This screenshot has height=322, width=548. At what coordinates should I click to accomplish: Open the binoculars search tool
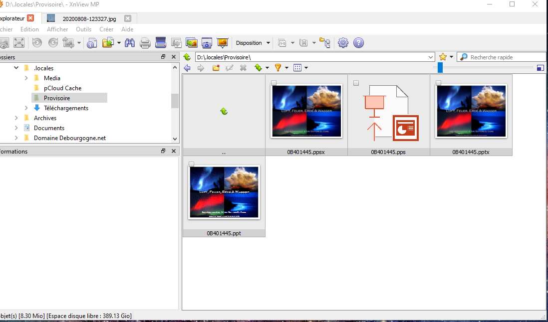pyautogui.click(x=130, y=43)
